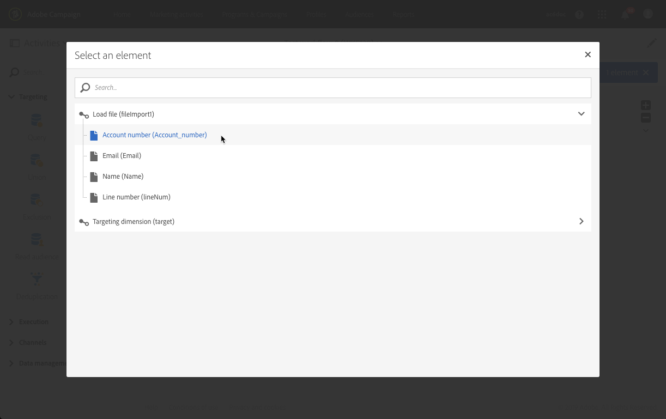This screenshot has height=419, width=666.
Task: Open the apps grid icon
Action: point(602,15)
